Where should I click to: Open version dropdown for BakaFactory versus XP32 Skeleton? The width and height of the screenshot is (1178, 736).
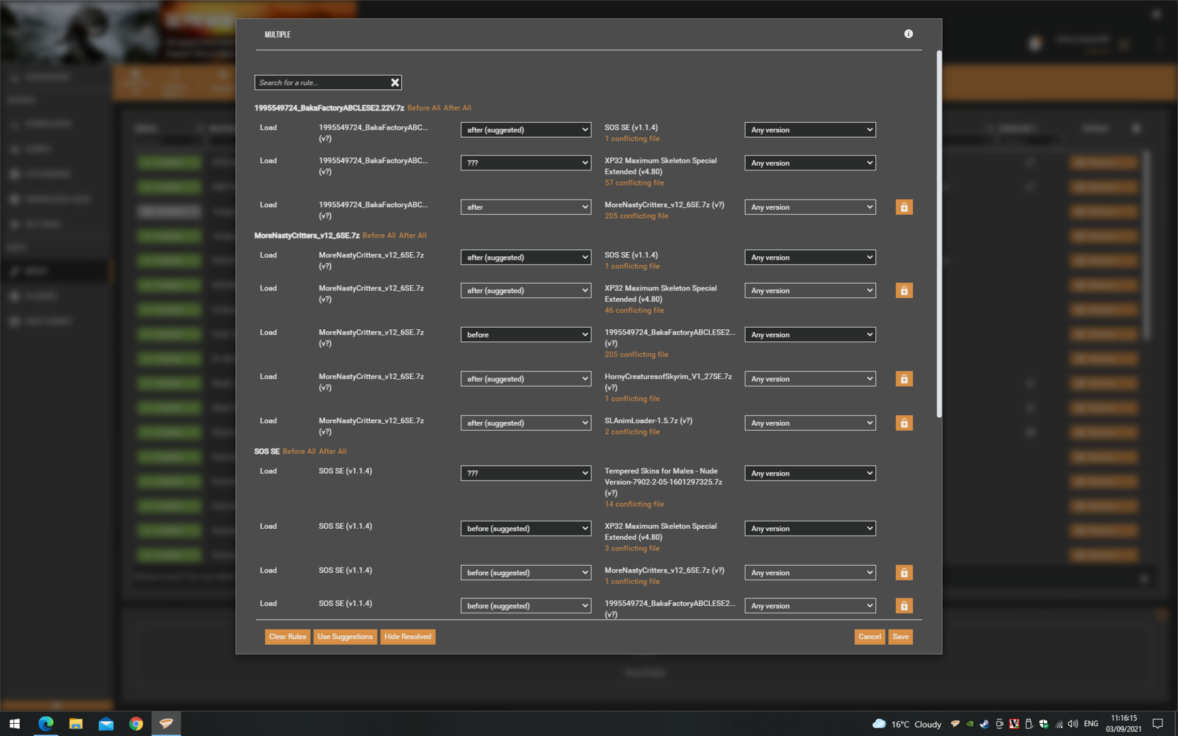[810, 163]
